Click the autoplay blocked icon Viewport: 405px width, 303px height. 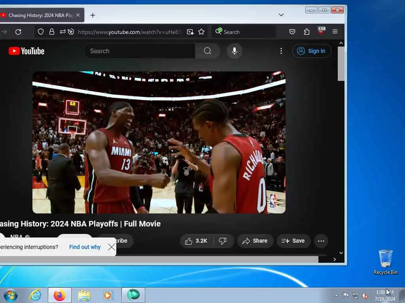(71, 32)
